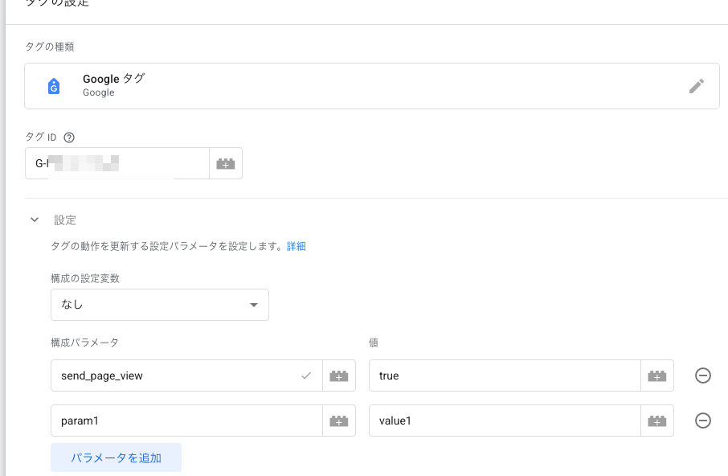Open variable picker next to Tag ID field
This screenshot has height=476, width=728.
[226, 163]
